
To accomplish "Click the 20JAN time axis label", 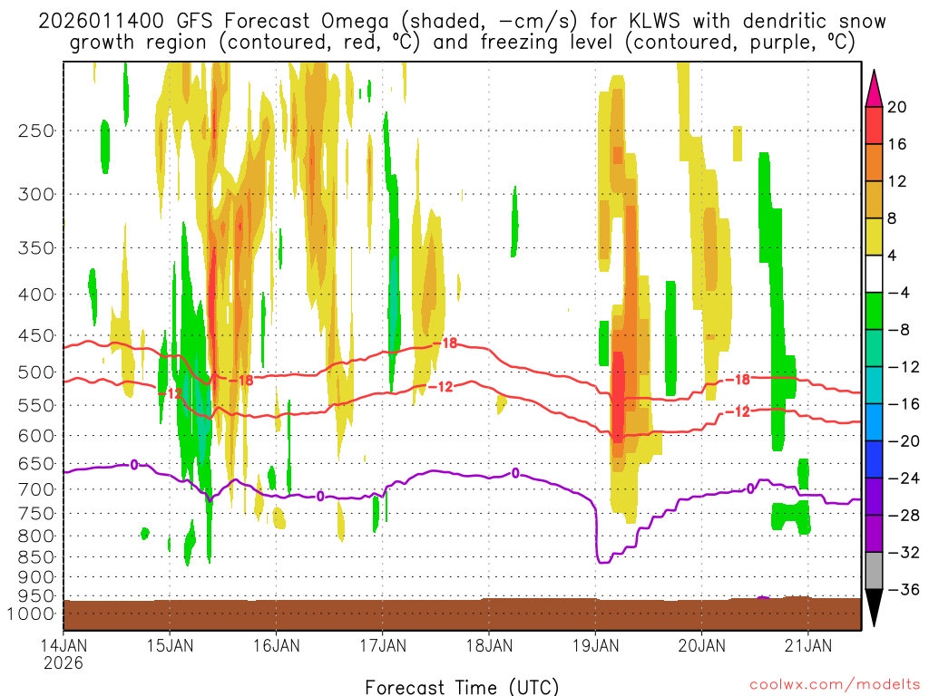I will click(x=702, y=645).
